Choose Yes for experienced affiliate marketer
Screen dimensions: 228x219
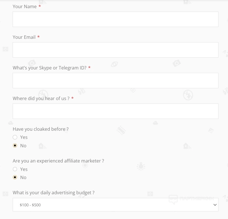pos(15,169)
